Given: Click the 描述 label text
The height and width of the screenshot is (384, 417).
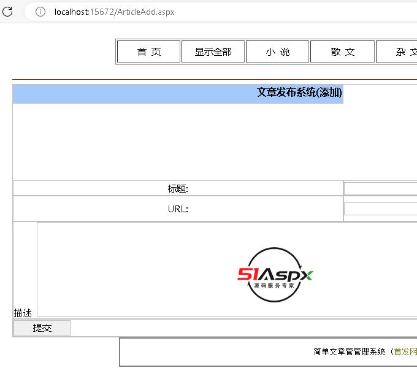Looking at the screenshot, I should (x=23, y=313).
